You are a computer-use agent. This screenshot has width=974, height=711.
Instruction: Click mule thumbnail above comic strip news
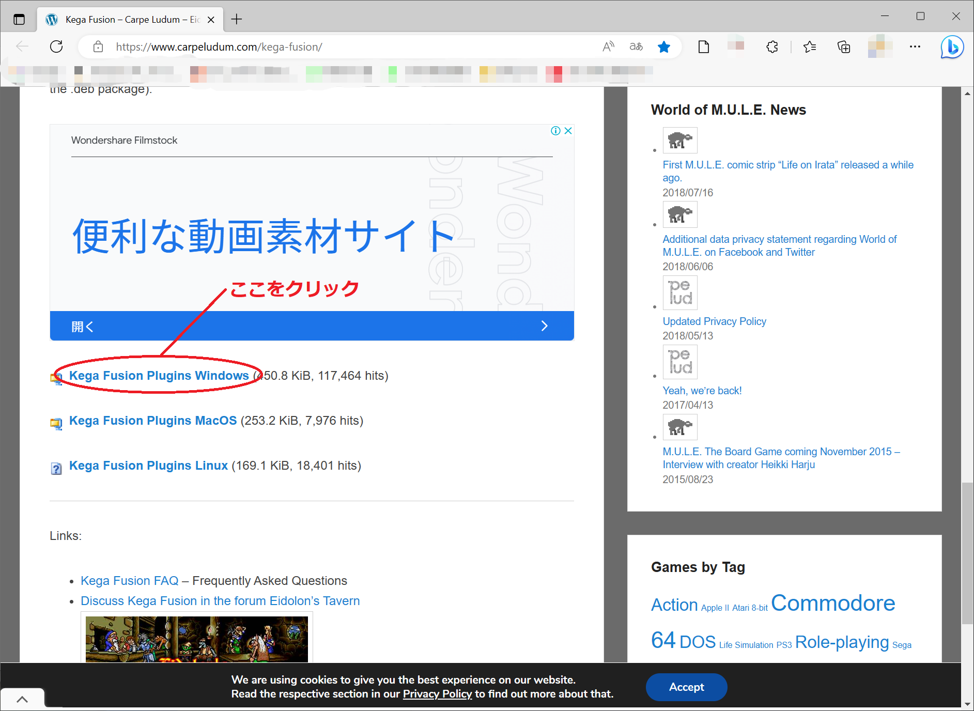click(680, 140)
